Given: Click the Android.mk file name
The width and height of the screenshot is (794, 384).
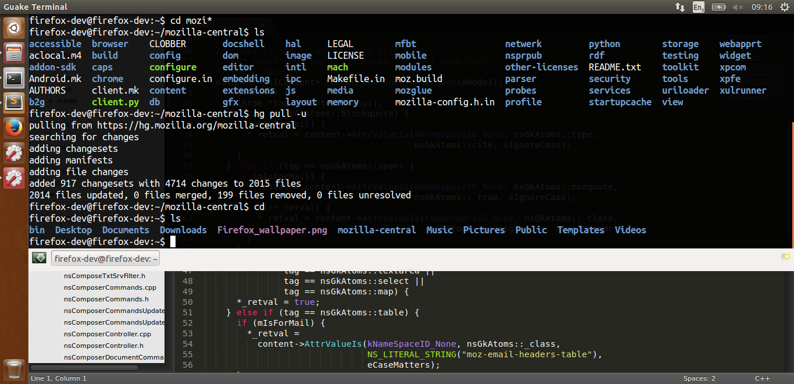Looking at the screenshot, I should coord(55,79).
